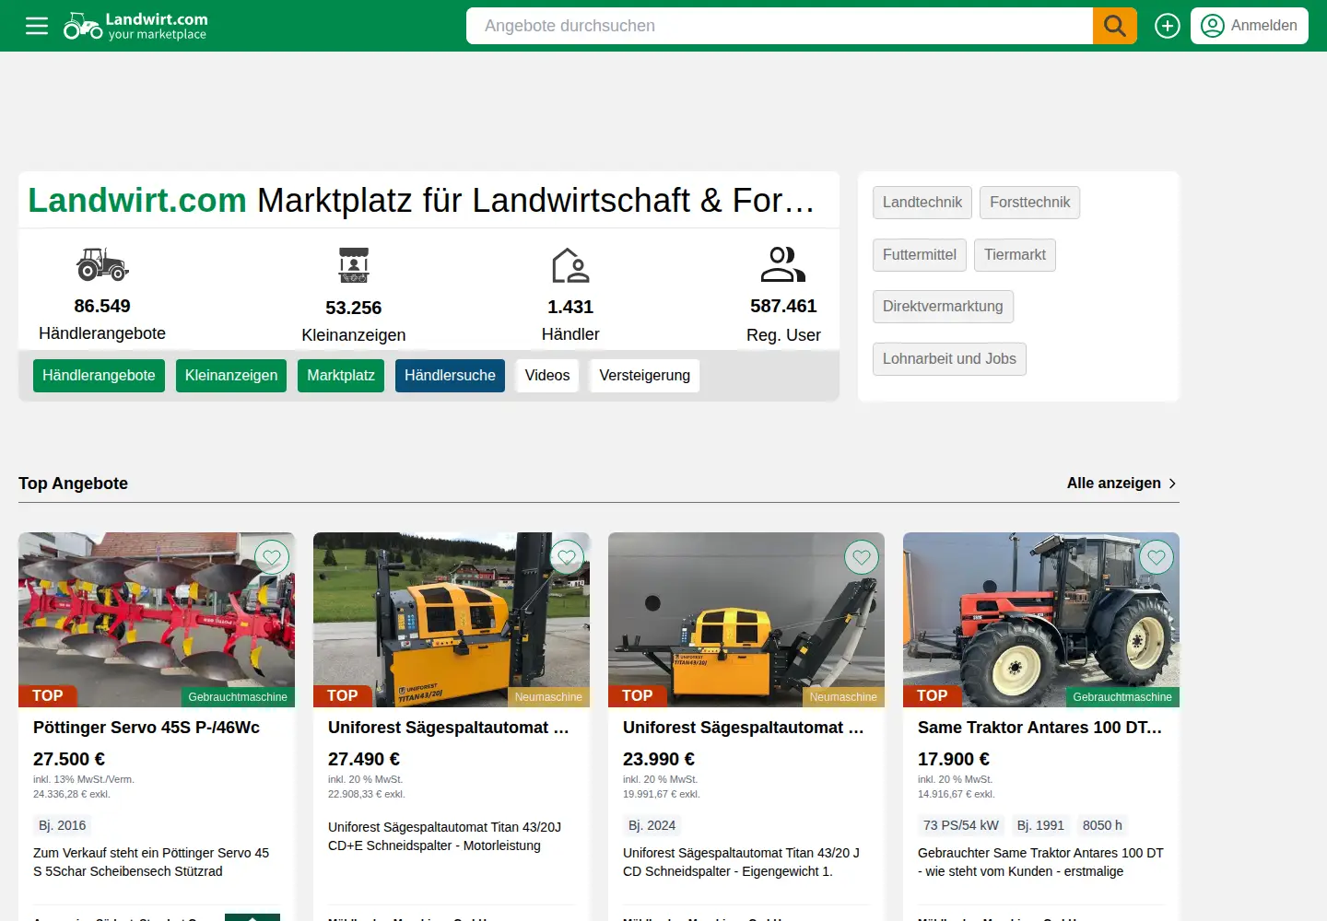This screenshot has width=1327, height=921.
Task: Select the Tiermarkt category
Action: [1015, 255]
